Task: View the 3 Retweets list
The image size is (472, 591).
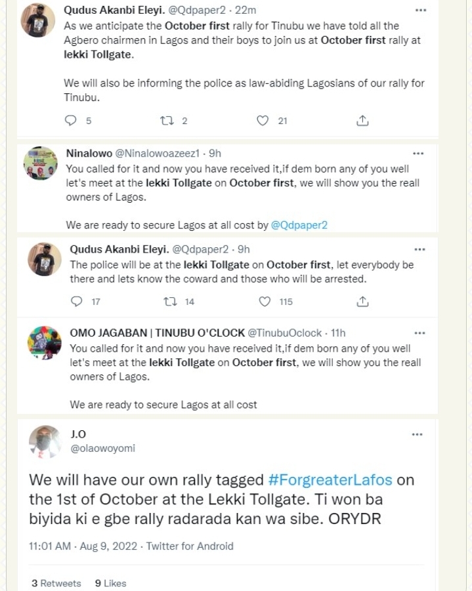Action: (x=56, y=583)
